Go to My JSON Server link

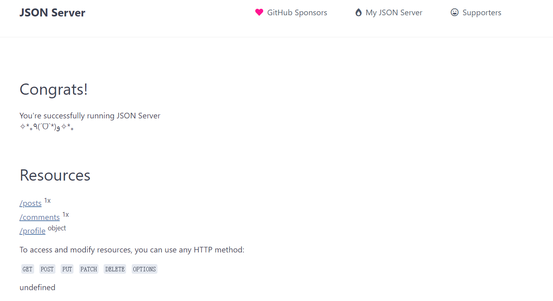click(394, 13)
